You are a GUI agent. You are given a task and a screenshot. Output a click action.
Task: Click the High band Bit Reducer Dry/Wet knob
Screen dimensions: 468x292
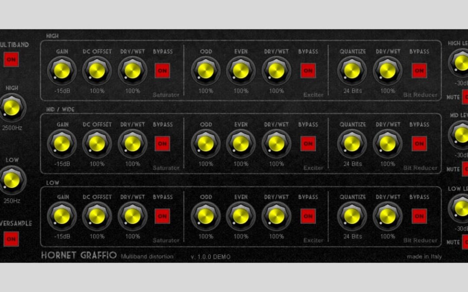click(x=387, y=71)
